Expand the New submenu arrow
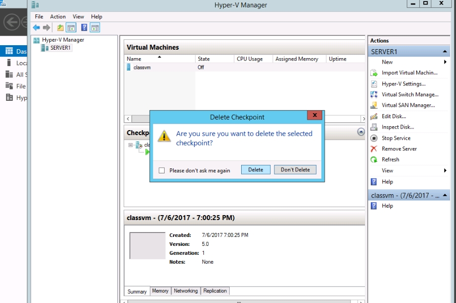 pyautogui.click(x=445, y=62)
